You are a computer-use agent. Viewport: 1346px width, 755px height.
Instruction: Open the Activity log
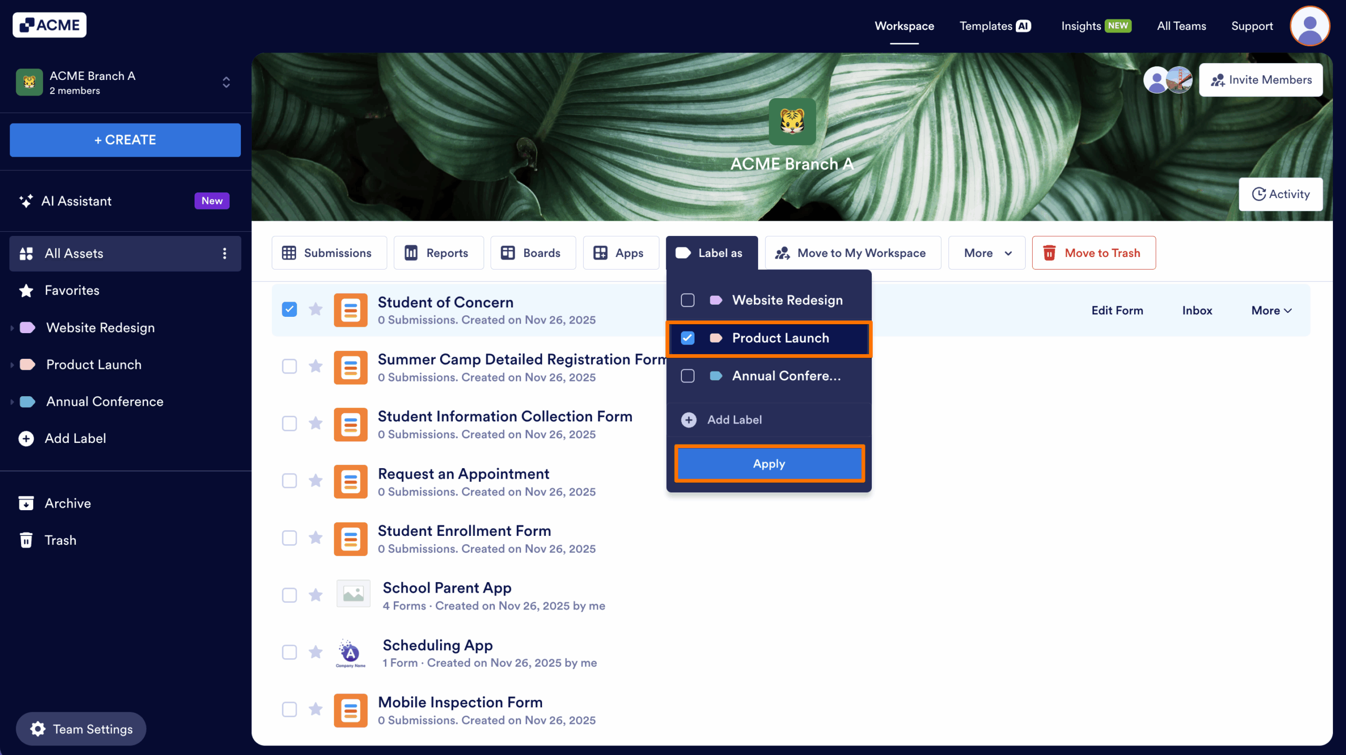(1281, 194)
